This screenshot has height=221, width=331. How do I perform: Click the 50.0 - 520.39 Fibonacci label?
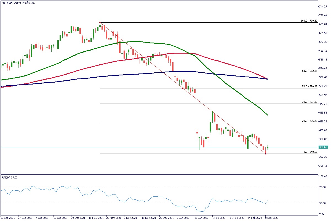(x=310, y=86)
